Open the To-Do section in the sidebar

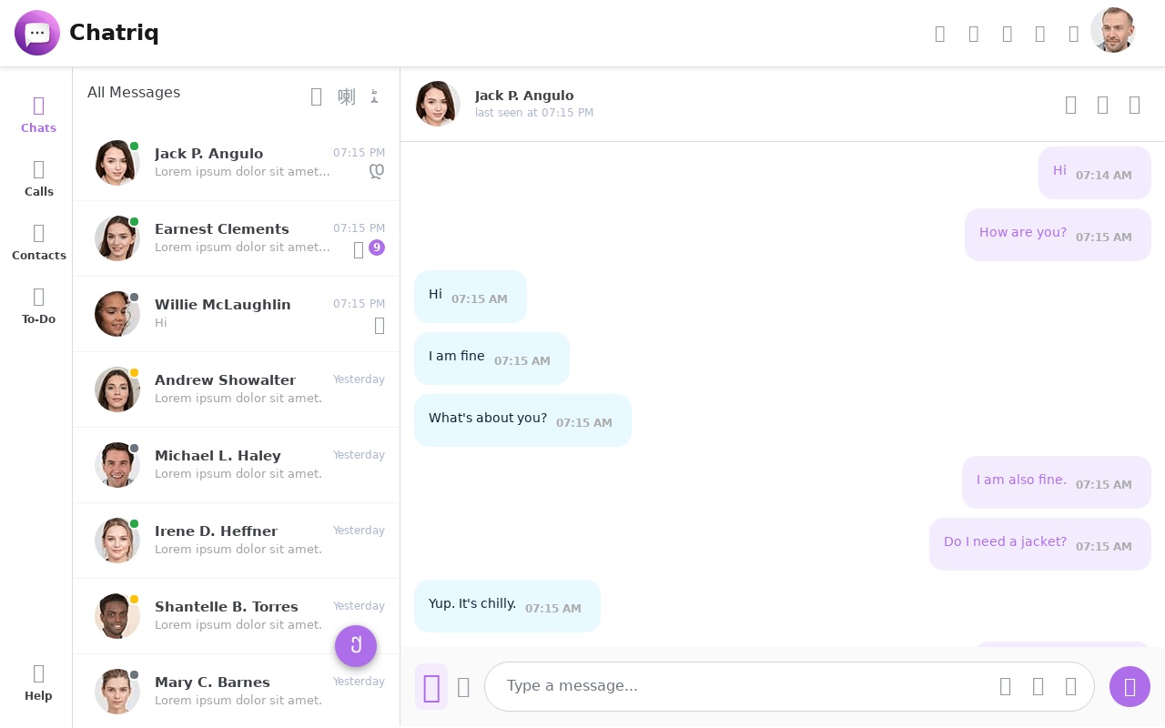pos(38,307)
